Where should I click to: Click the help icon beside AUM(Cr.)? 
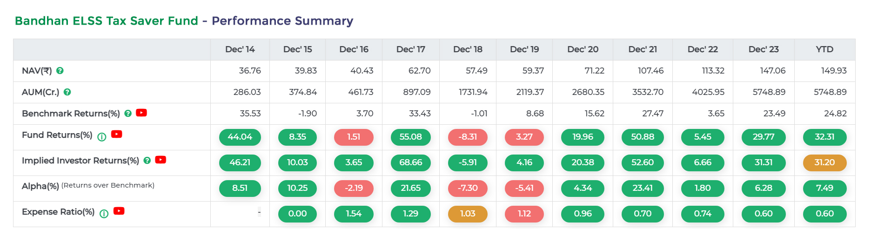tap(67, 92)
